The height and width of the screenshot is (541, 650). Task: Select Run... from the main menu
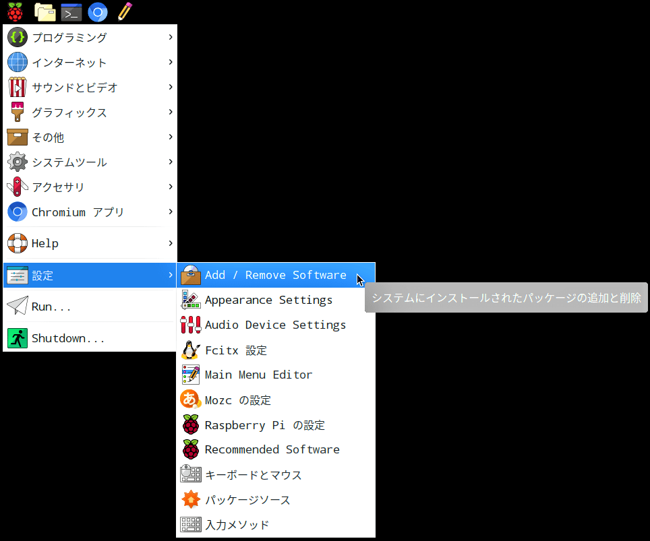pos(90,306)
